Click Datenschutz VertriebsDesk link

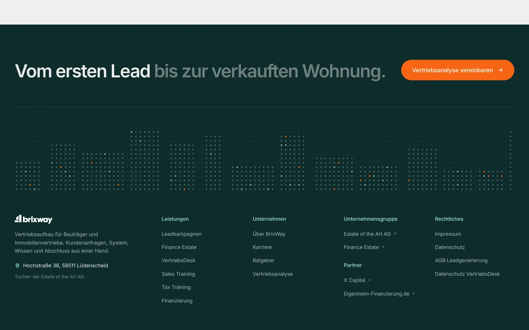468,274
